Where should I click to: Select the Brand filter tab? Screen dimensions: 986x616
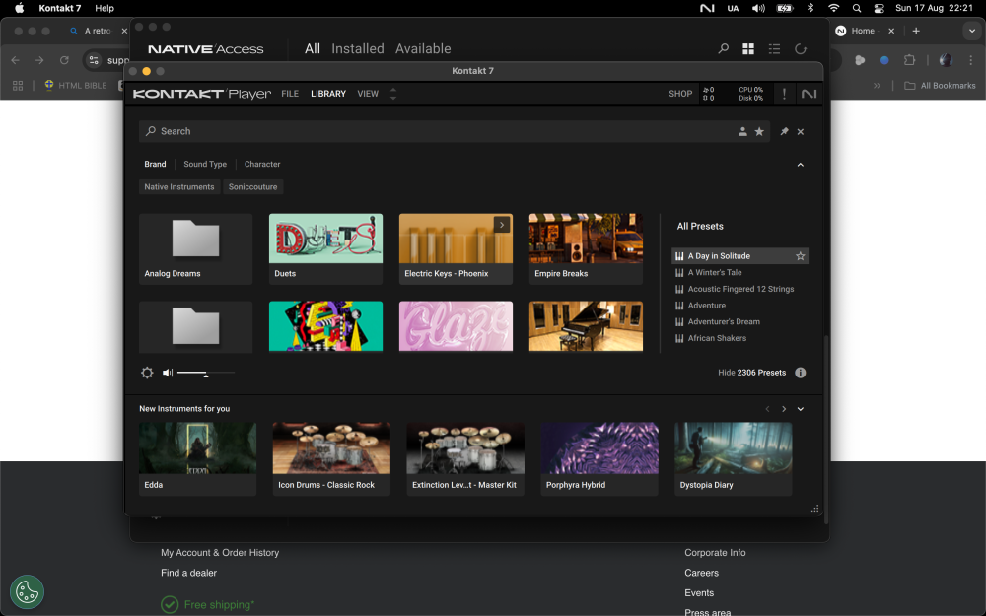click(x=156, y=164)
